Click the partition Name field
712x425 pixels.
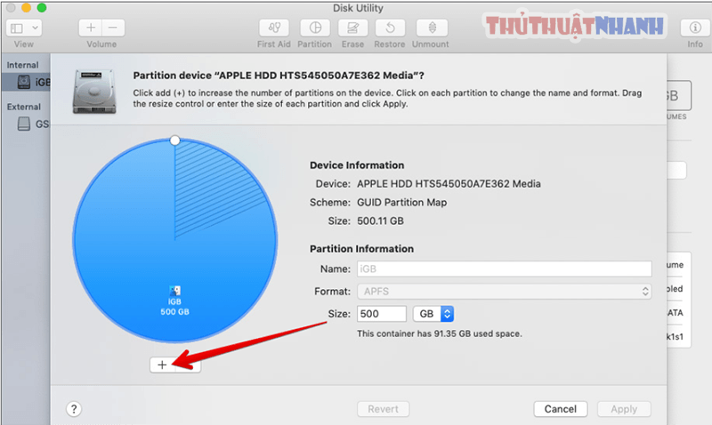point(504,269)
